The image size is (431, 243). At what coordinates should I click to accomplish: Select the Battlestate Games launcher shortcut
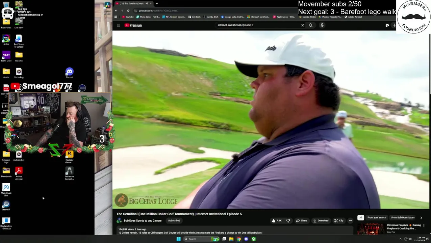(x=69, y=173)
